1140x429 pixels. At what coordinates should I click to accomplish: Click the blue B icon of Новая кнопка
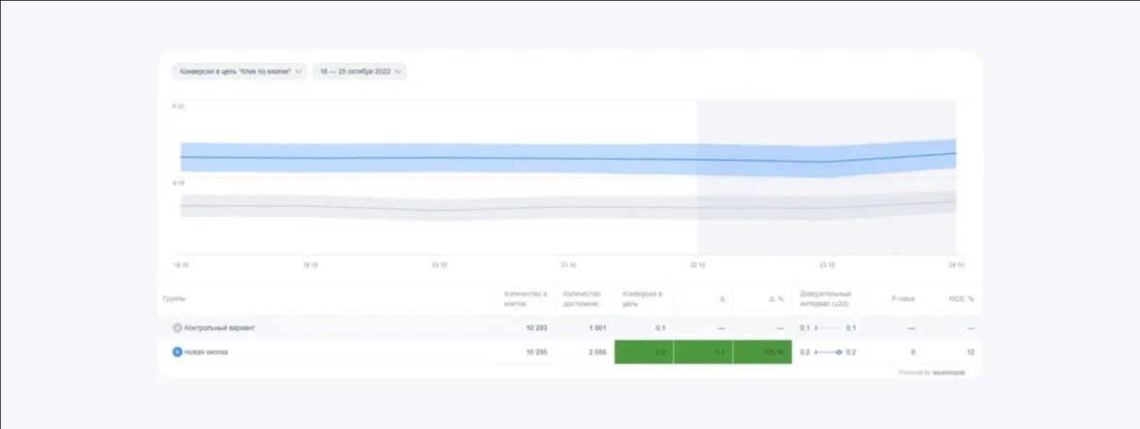click(x=176, y=352)
